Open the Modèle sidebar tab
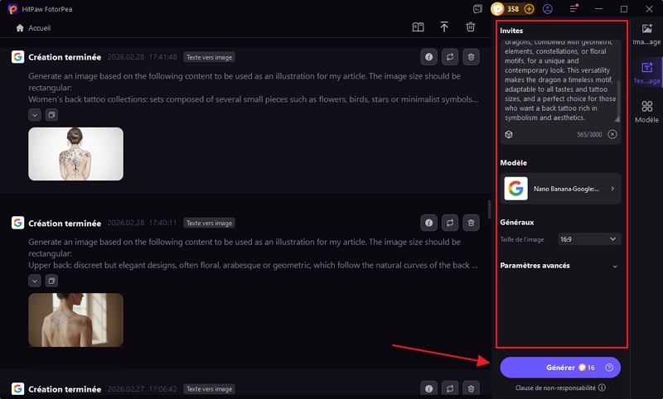The image size is (663, 399). click(646, 112)
